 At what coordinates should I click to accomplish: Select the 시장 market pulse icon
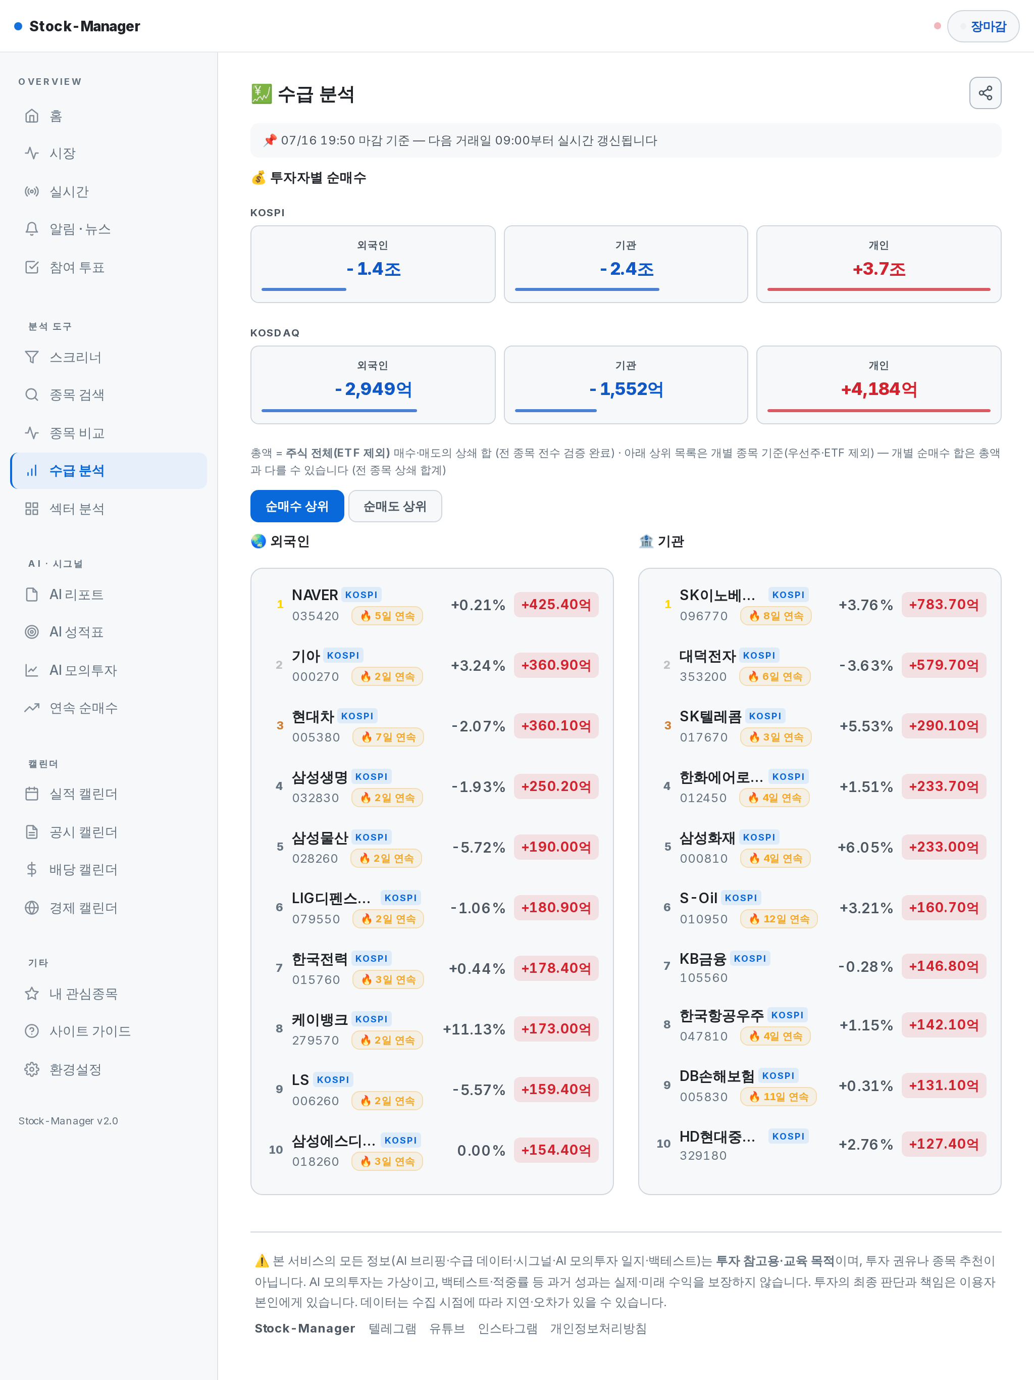(32, 154)
